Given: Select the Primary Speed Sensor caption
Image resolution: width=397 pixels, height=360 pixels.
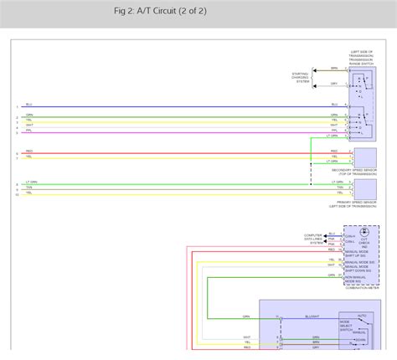Looking at the screenshot, I should (x=353, y=204).
